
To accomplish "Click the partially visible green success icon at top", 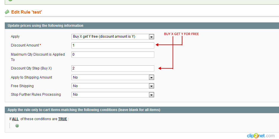I will [10, 1].
